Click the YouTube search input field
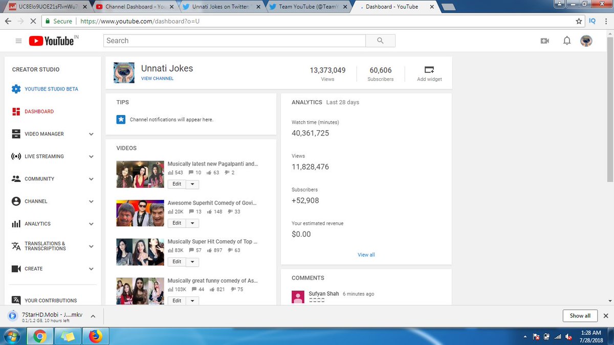The width and height of the screenshot is (614, 345). [235, 41]
